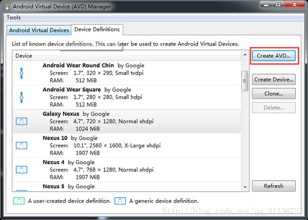Click the Clone... button

click(273, 93)
